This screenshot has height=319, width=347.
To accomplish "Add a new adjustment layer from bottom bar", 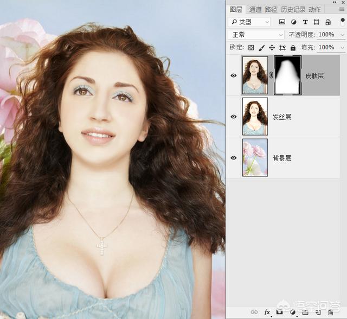I will pos(292,312).
